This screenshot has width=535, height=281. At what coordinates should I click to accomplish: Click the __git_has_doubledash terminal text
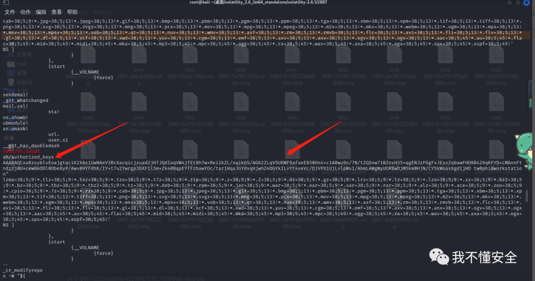coord(31,146)
